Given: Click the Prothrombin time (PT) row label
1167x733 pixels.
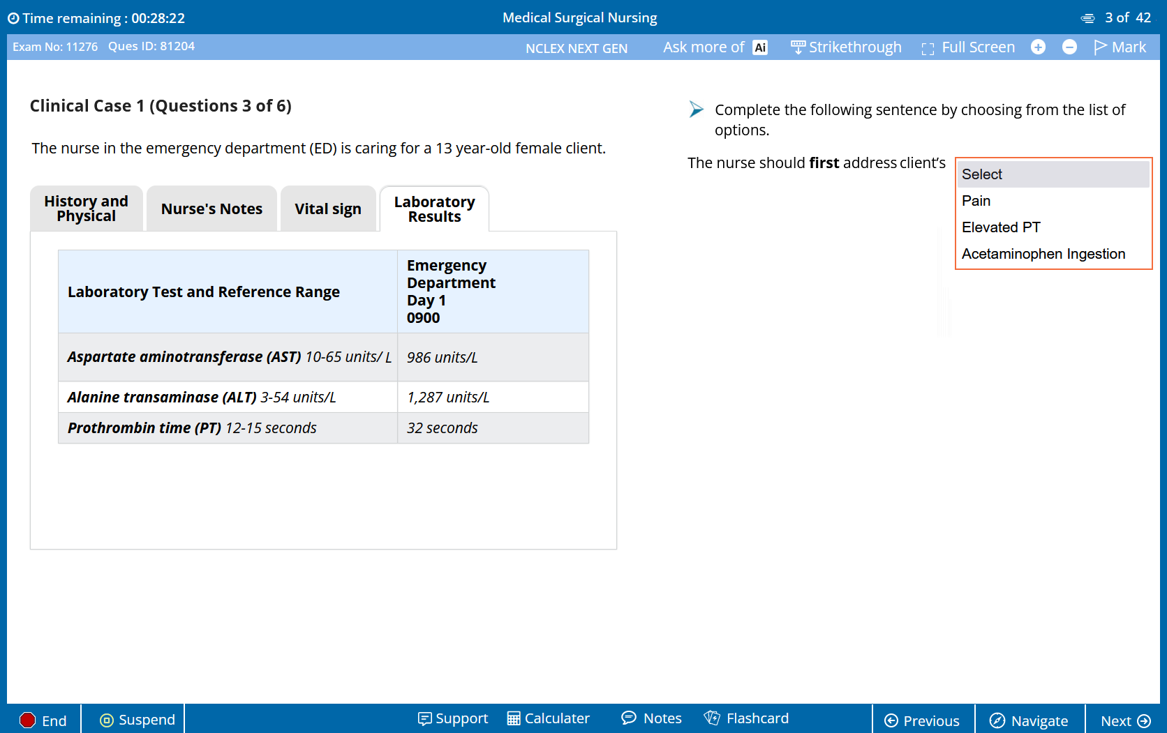Looking at the screenshot, I should pyautogui.click(x=192, y=428).
